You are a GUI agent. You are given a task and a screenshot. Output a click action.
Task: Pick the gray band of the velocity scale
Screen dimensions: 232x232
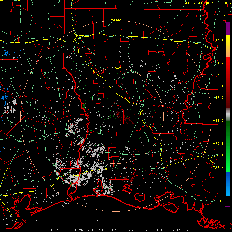coord(228,115)
